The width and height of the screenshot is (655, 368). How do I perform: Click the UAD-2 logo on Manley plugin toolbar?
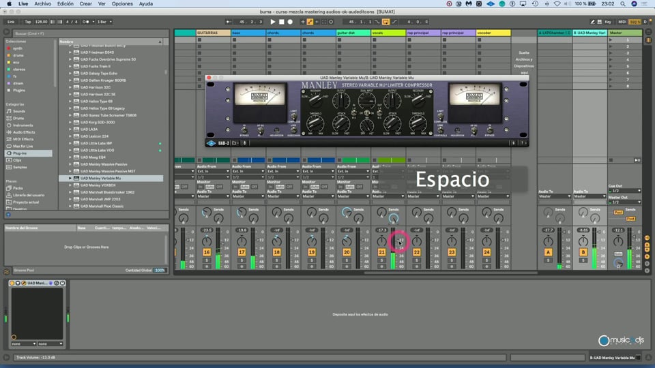218,143
